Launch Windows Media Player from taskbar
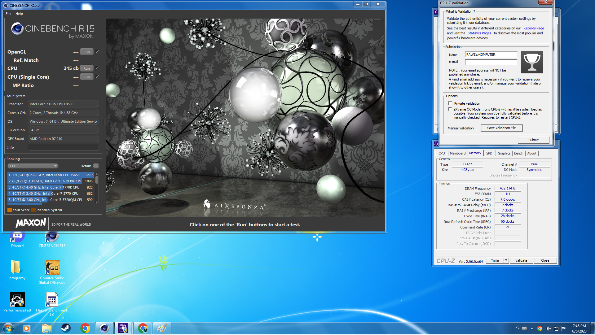595x335 pixels. [27, 328]
